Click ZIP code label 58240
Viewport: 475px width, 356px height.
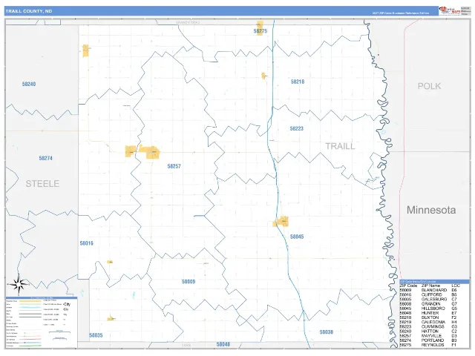[29, 84]
